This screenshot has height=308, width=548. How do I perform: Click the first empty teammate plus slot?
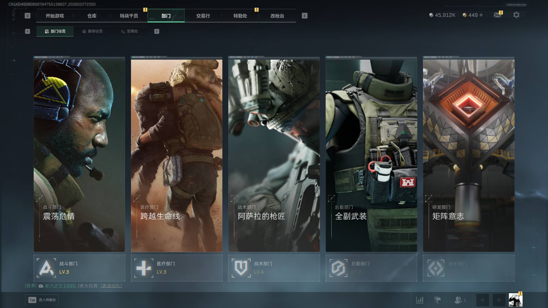(x=482, y=300)
